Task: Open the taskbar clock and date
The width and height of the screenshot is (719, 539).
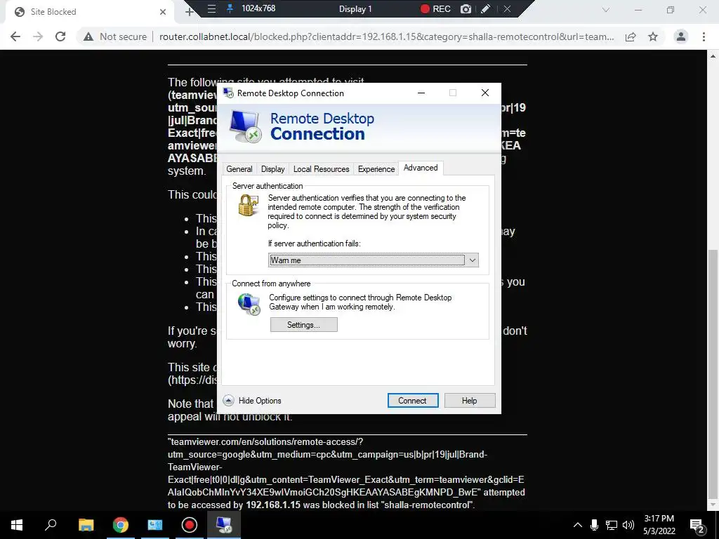Action: (659, 525)
